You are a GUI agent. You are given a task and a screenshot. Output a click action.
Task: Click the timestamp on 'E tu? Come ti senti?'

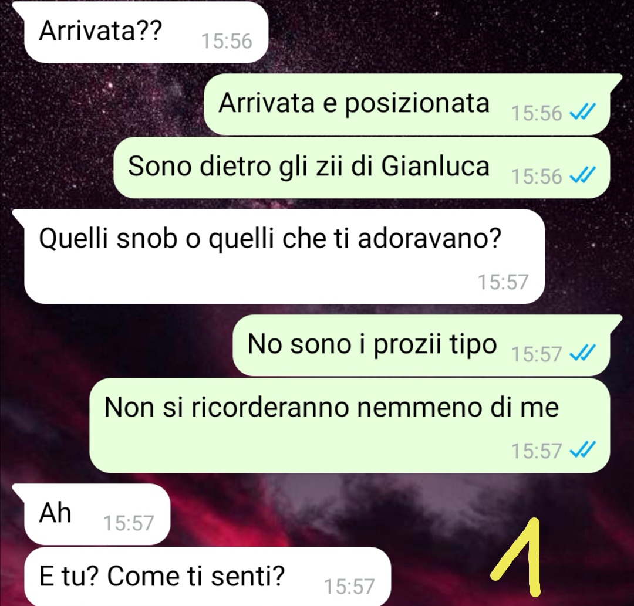coord(349,587)
